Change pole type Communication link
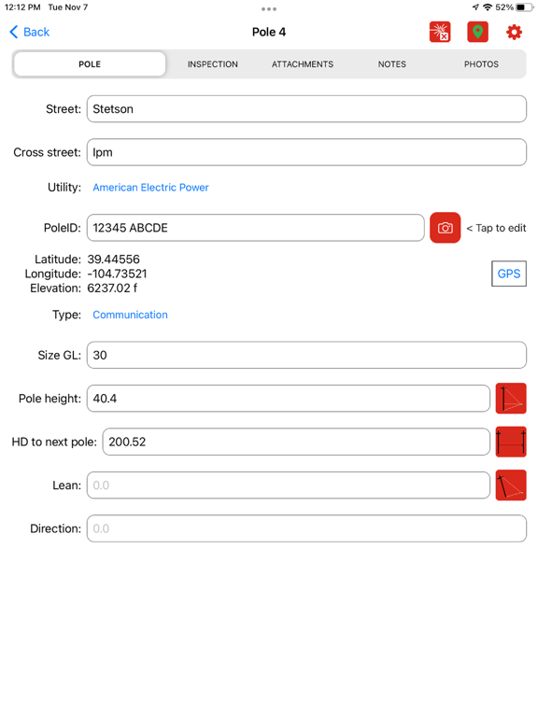This screenshot has width=538, height=717. point(130,315)
